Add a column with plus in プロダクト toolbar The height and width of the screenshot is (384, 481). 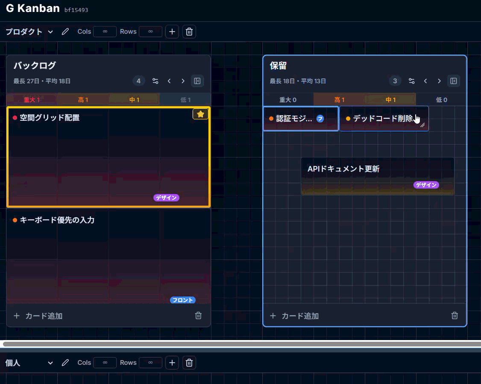[x=172, y=32]
